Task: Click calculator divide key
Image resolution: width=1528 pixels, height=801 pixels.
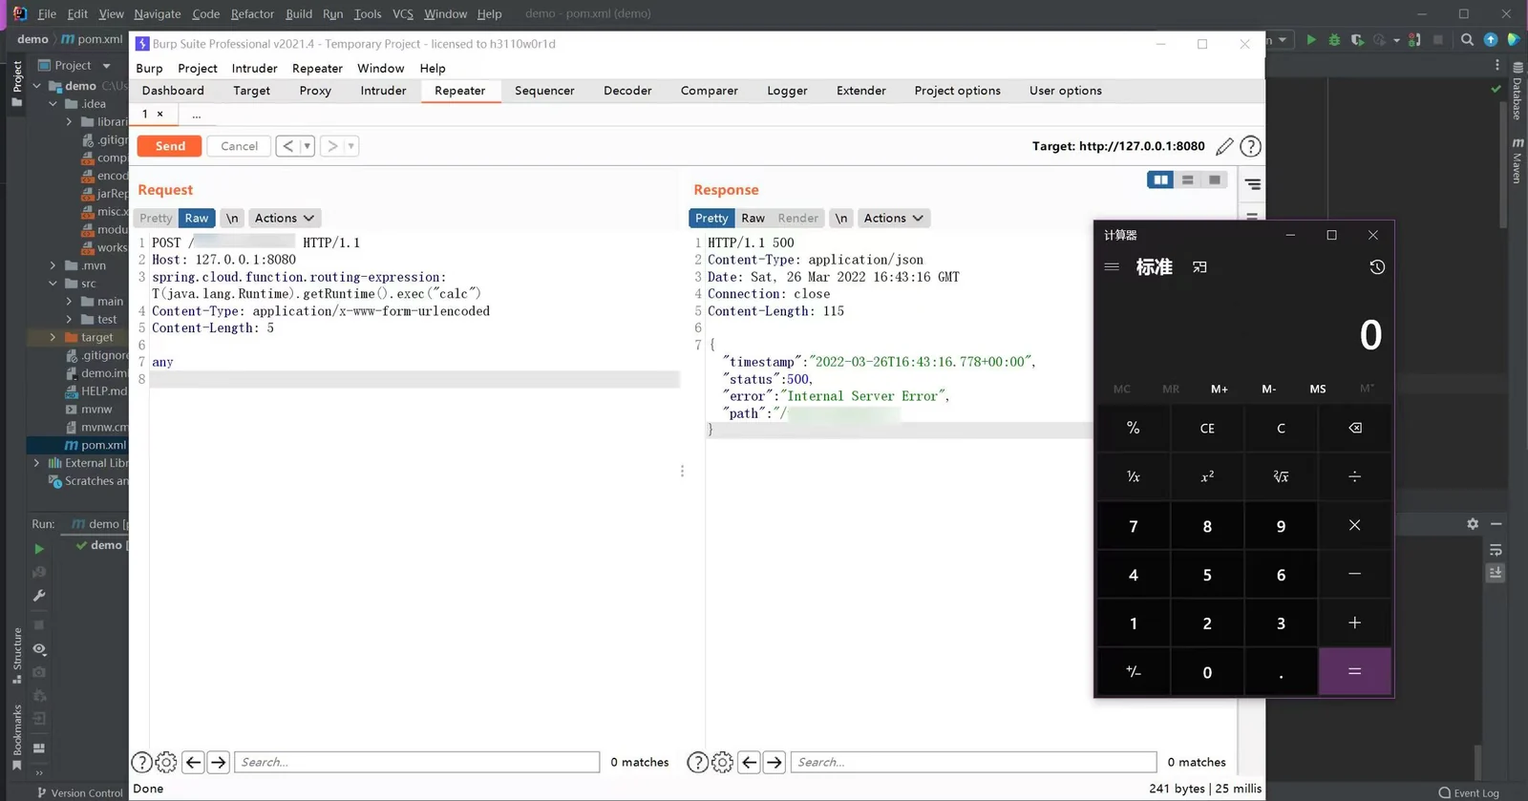Action: coord(1354,476)
